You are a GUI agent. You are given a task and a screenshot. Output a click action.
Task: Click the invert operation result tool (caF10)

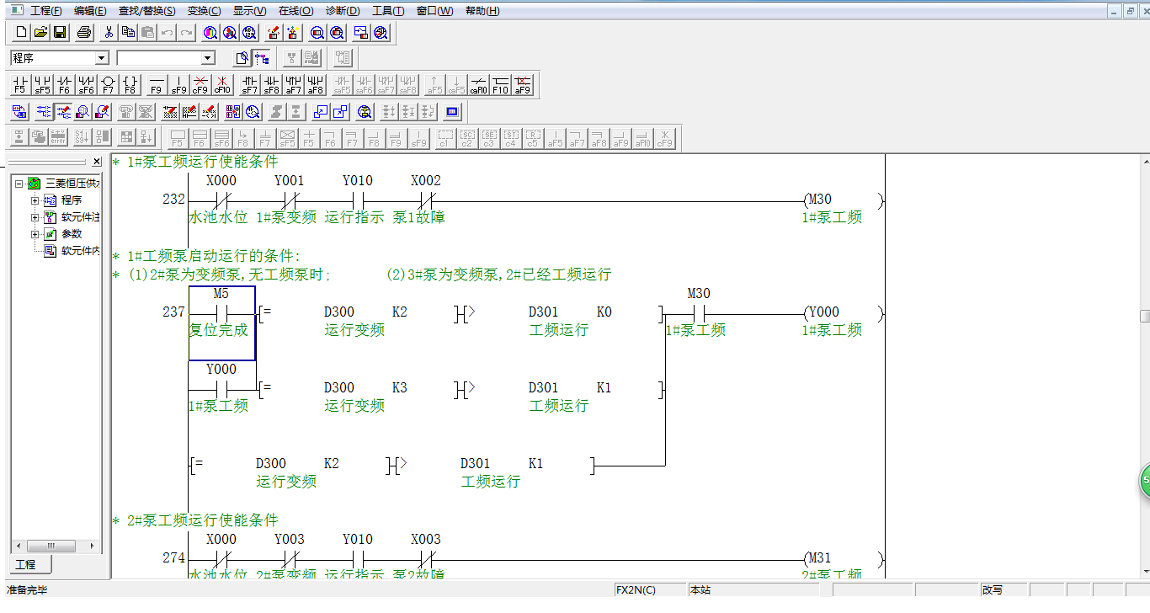(479, 84)
